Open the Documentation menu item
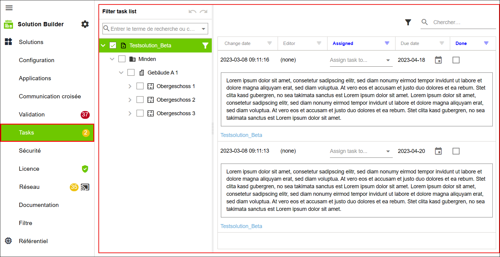This screenshot has width=500, height=257. point(39,205)
